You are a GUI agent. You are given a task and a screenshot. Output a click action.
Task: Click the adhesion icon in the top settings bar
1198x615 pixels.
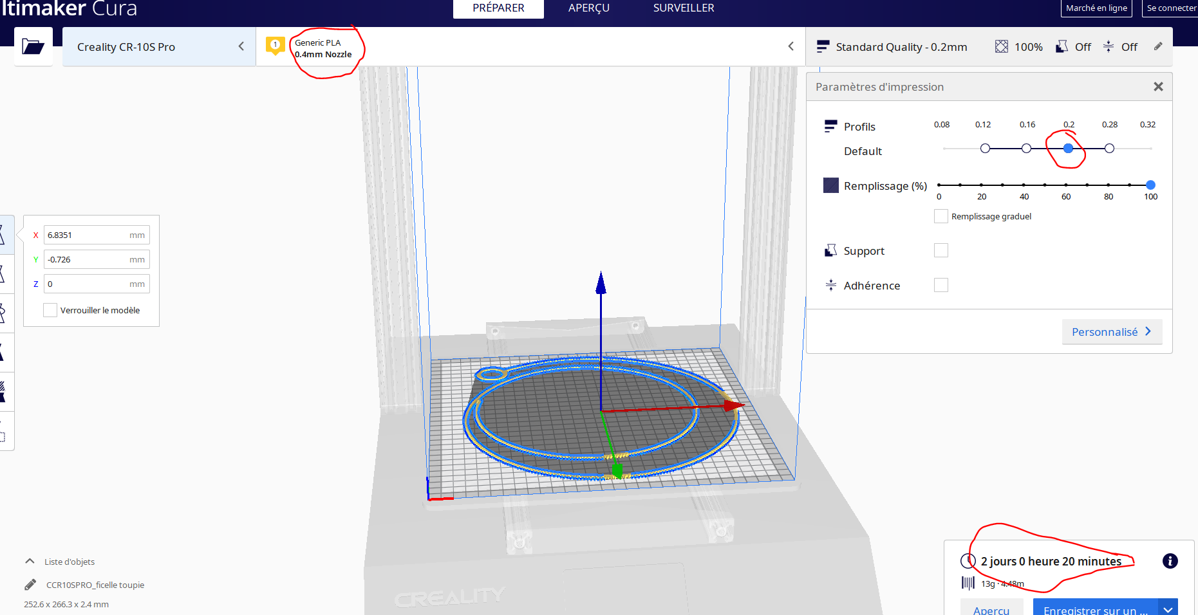(x=1109, y=46)
